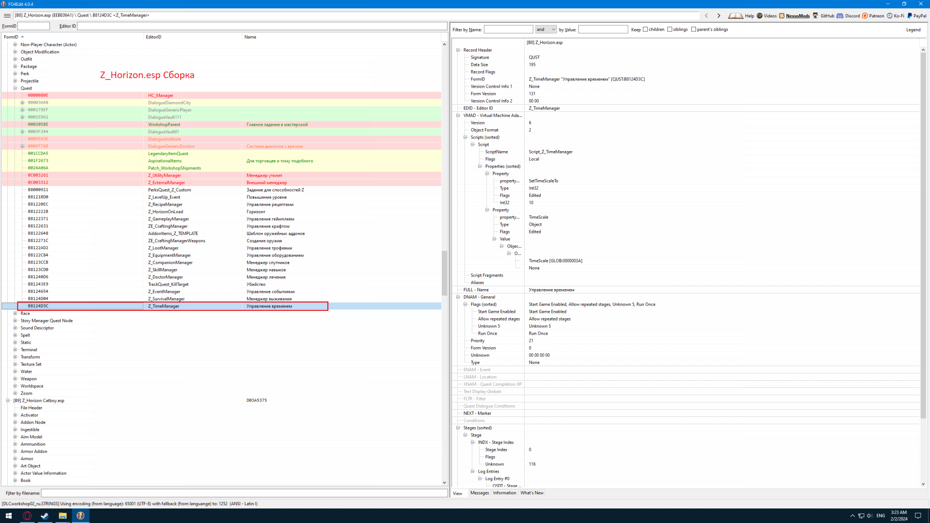The image size is (930, 523).
Task: Check the parent's siblings checkbox
Action: [x=694, y=30]
